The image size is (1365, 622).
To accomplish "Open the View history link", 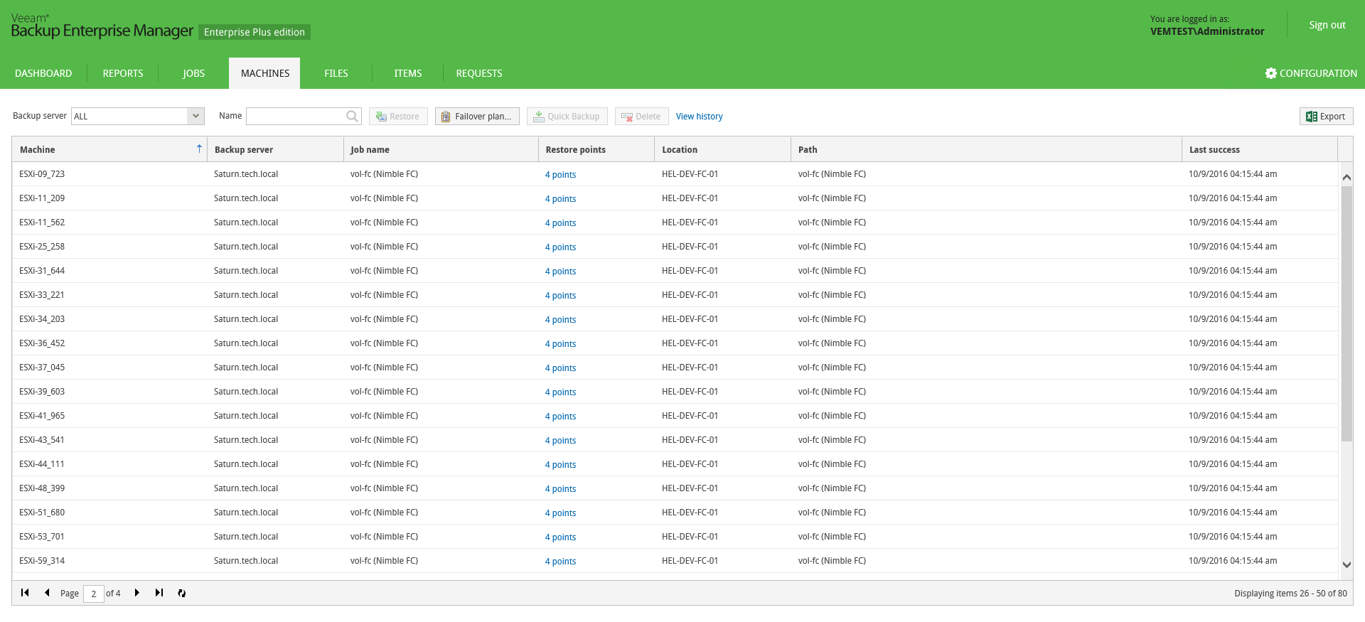I will (699, 117).
